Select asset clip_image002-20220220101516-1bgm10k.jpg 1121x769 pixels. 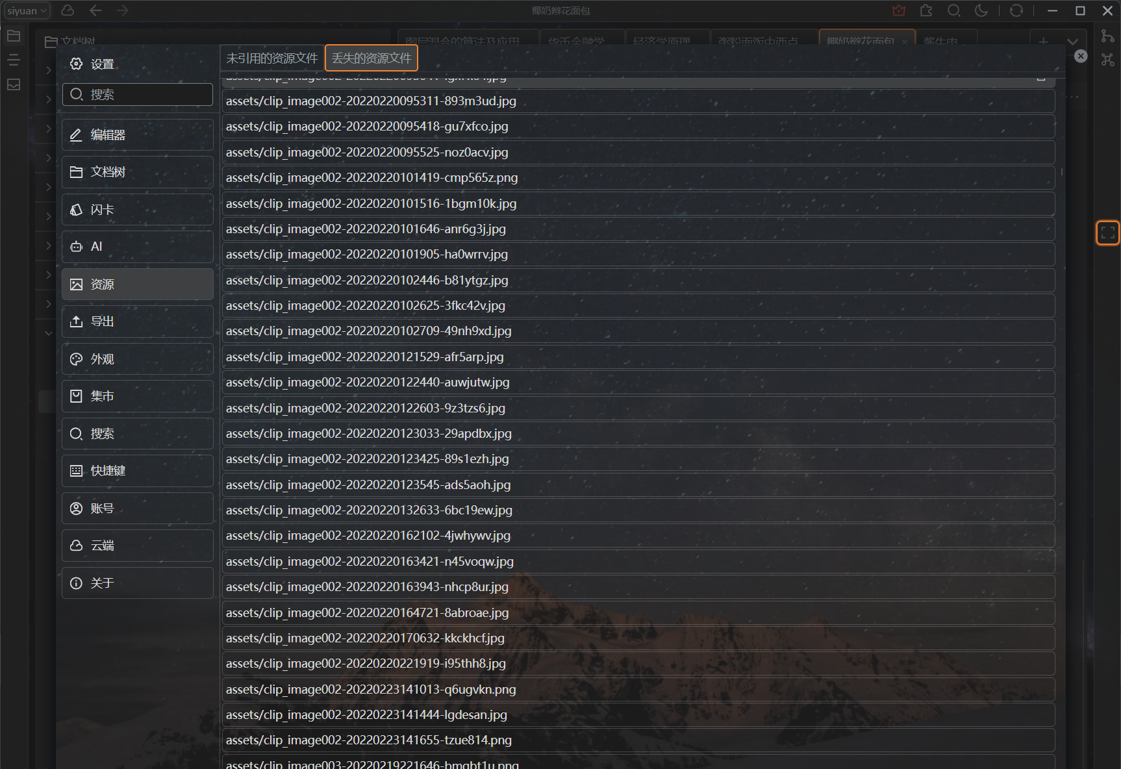coord(638,204)
